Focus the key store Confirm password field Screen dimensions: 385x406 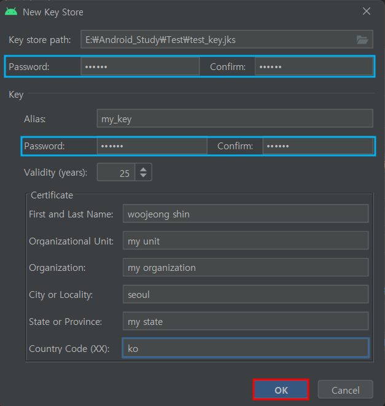tap(314, 66)
